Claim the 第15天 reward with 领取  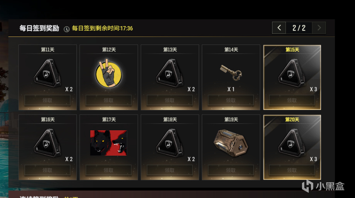pyautogui.click(x=292, y=100)
